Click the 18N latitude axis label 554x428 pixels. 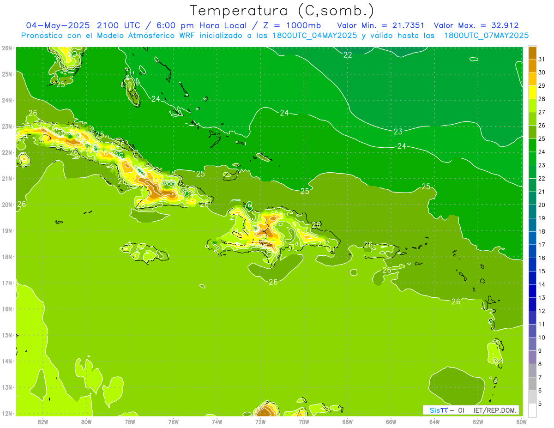coord(6,257)
